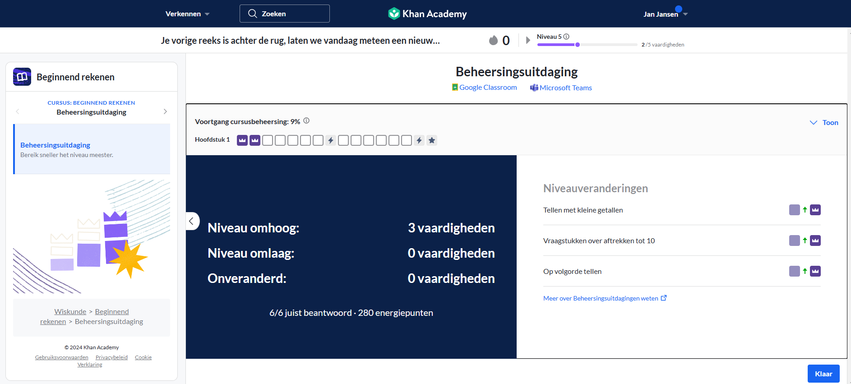Image resolution: width=851 pixels, height=384 pixels.
Task: Click the first empty skill box after the crowns
Action: (x=268, y=140)
